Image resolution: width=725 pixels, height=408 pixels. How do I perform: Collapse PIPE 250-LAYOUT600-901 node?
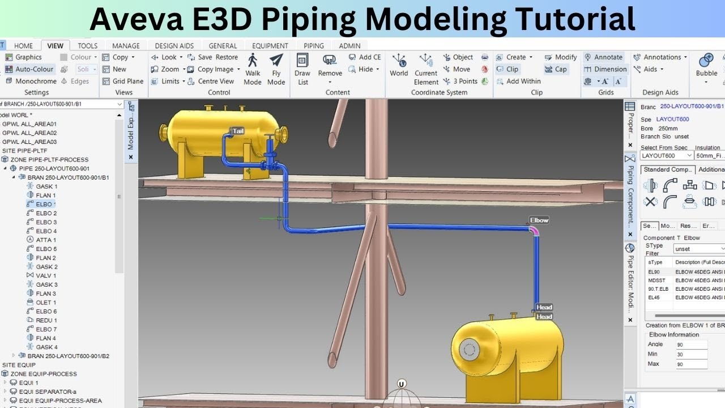click(x=6, y=168)
